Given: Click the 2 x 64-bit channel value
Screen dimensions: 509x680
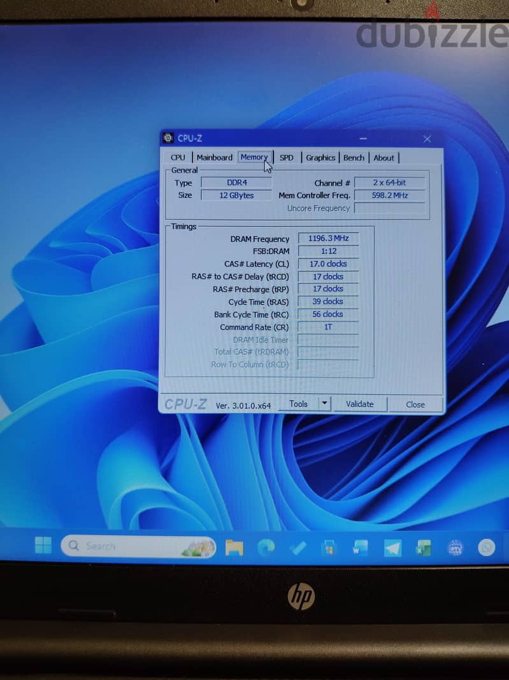Looking at the screenshot, I should point(389,182).
